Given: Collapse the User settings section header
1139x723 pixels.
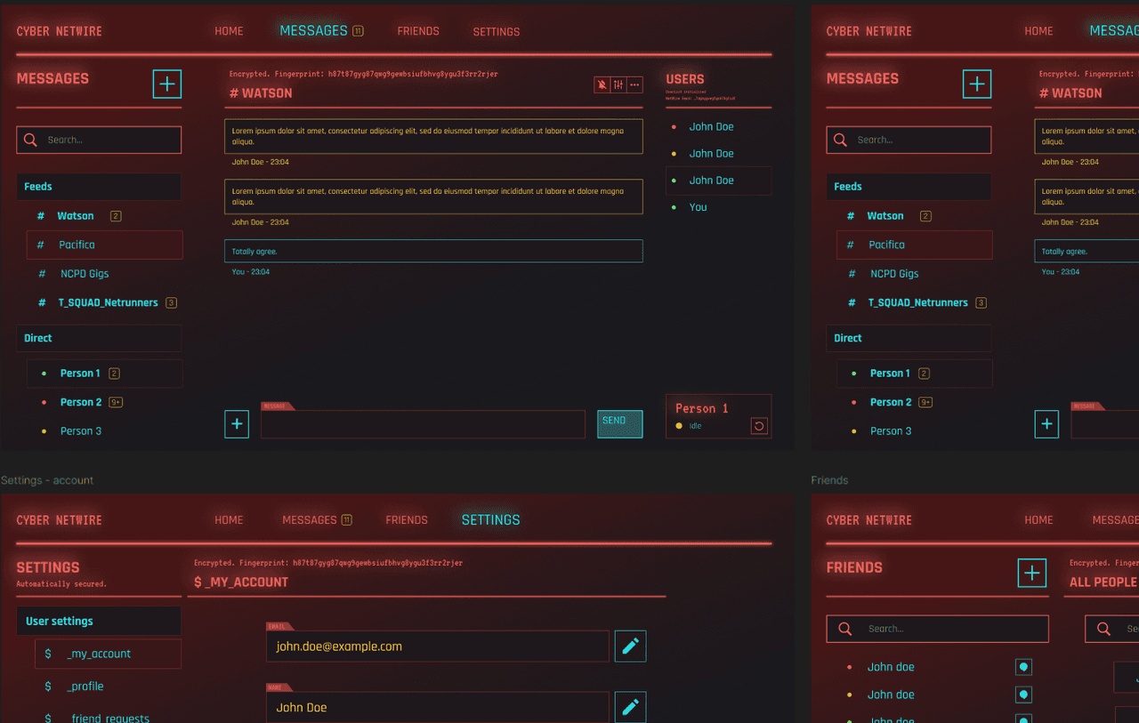Looking at the screenshot, I should (x=99, y=621).
